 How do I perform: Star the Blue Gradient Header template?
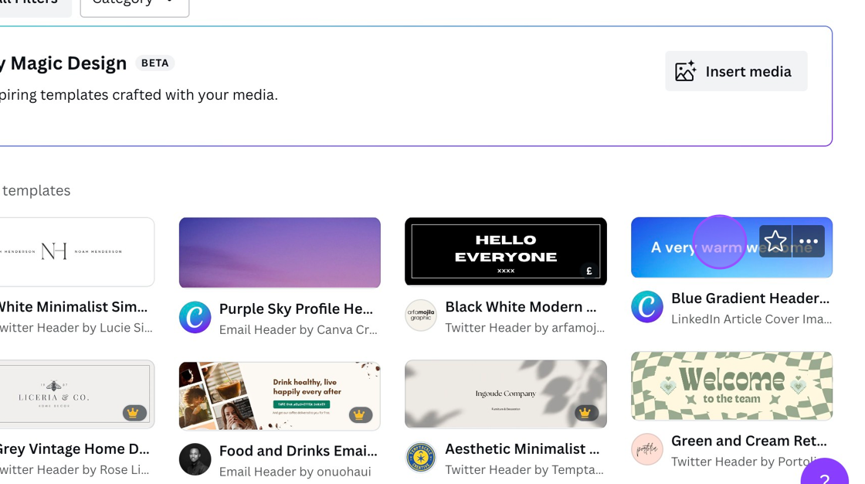click(775, 242)
